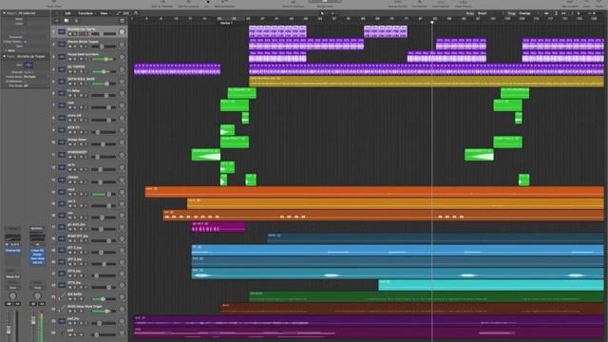Click the track icon in the inspector

coord(28,65)
